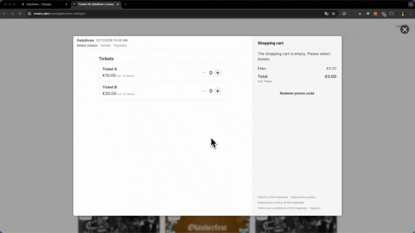Click Redeem promo code
Screen dimensions: 415x233
coord(297,93)
